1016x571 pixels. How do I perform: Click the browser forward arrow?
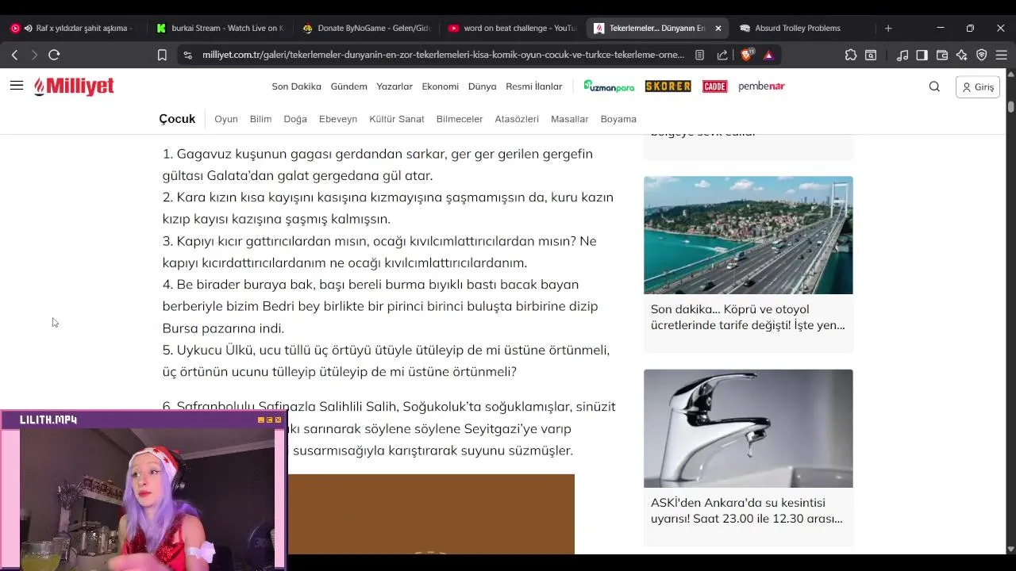tap(34, 55)
